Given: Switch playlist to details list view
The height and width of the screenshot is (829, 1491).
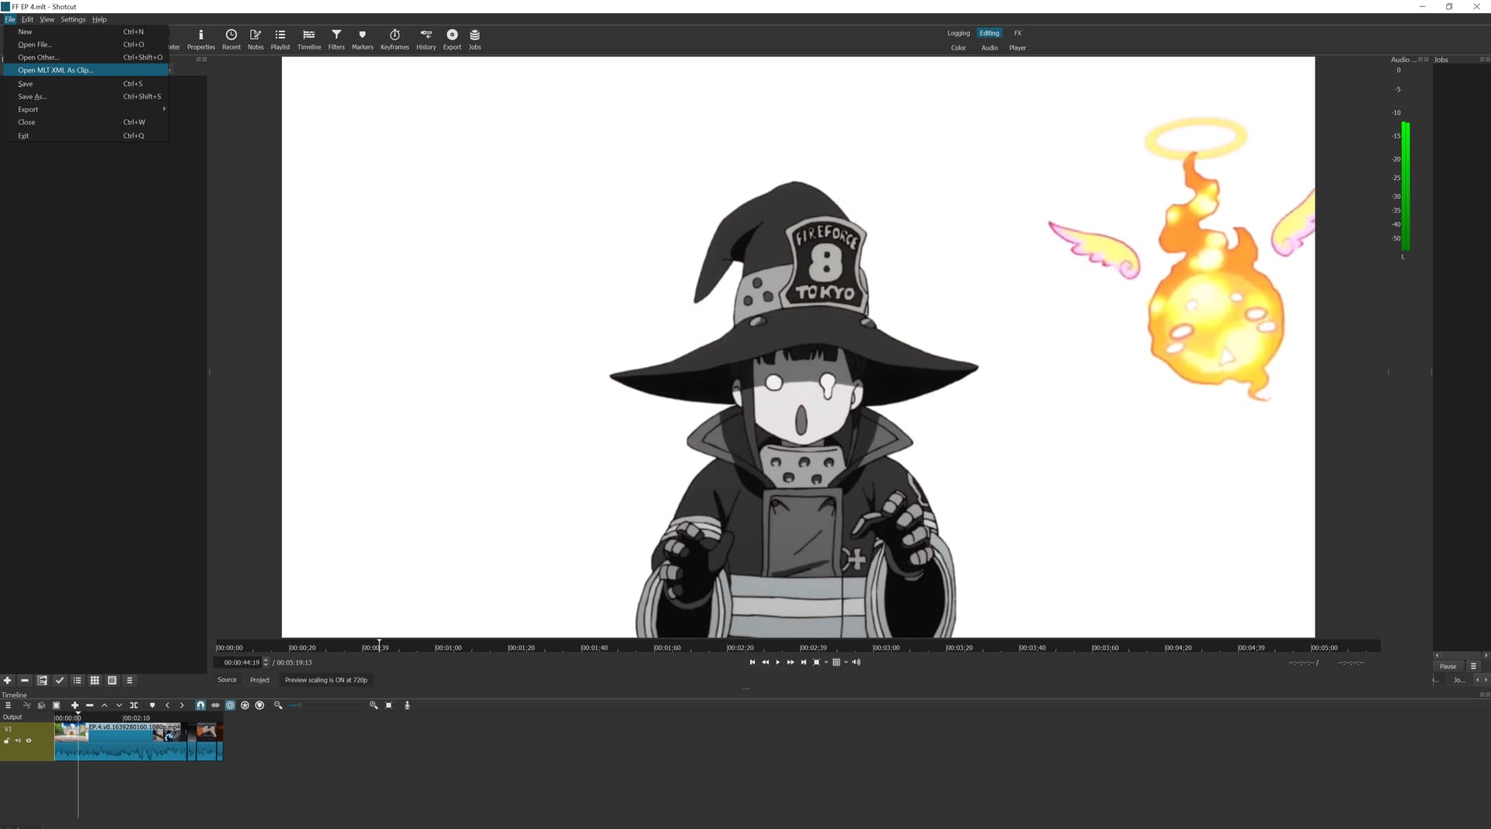Looking at the screenshot, I should 77,681.
